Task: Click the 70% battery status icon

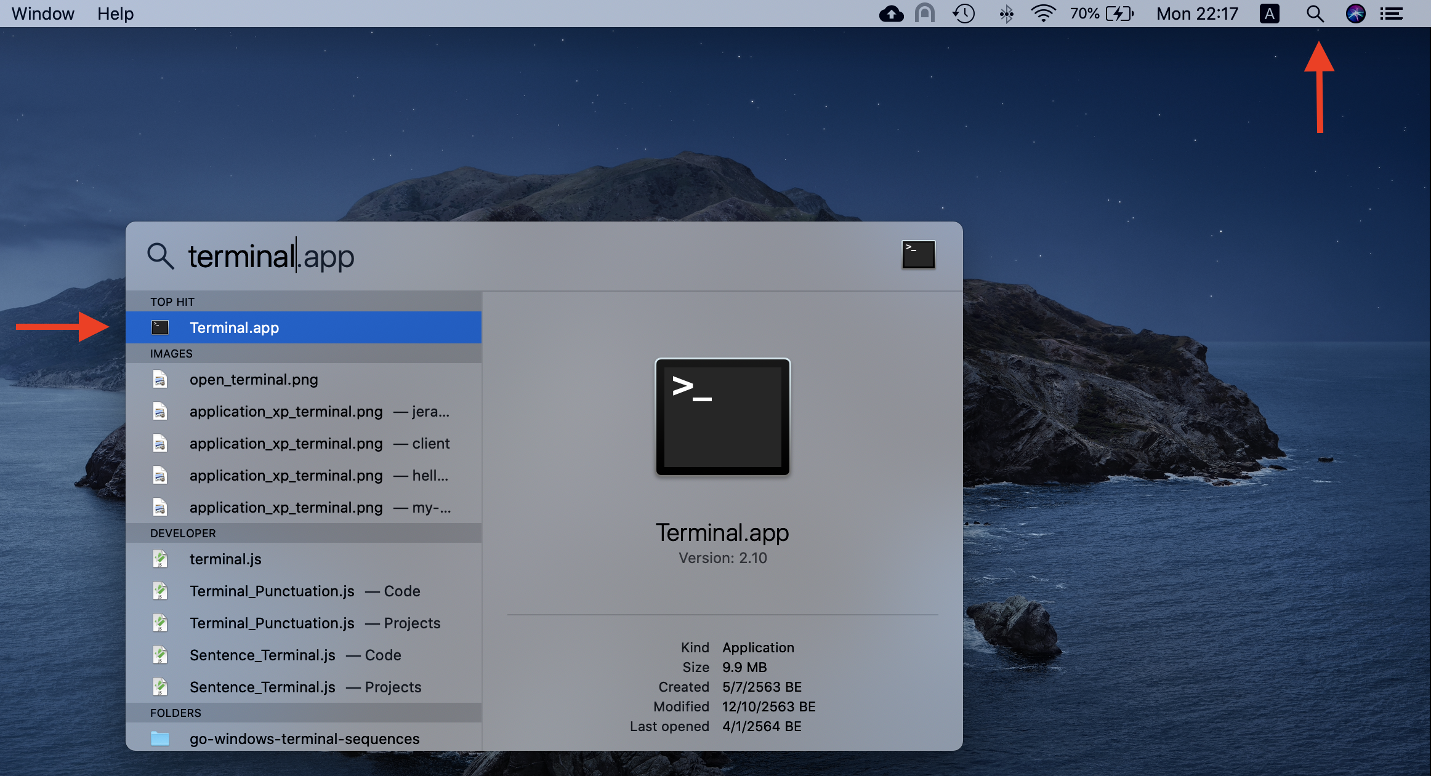Action: [1102, 14]
